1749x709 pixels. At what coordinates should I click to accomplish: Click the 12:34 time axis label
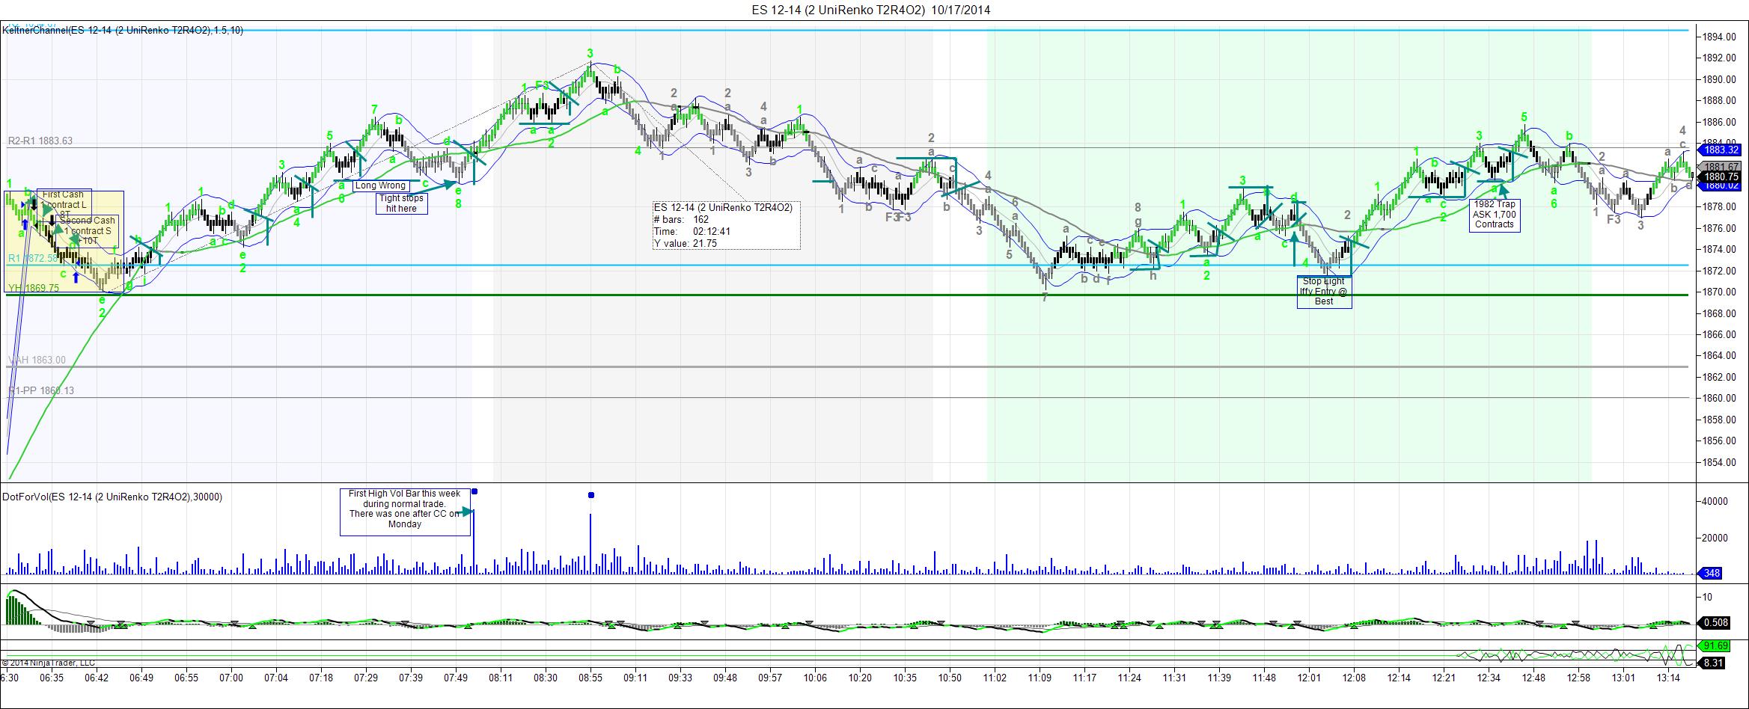(x=1489, y=678)
